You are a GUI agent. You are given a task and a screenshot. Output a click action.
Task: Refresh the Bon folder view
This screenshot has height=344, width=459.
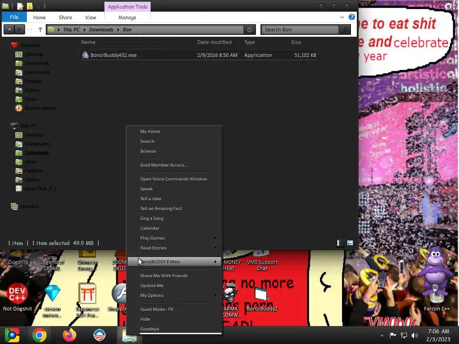click(x=250, y=30)
